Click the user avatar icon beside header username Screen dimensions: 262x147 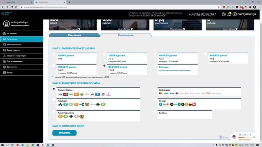[x=235, y=14]
